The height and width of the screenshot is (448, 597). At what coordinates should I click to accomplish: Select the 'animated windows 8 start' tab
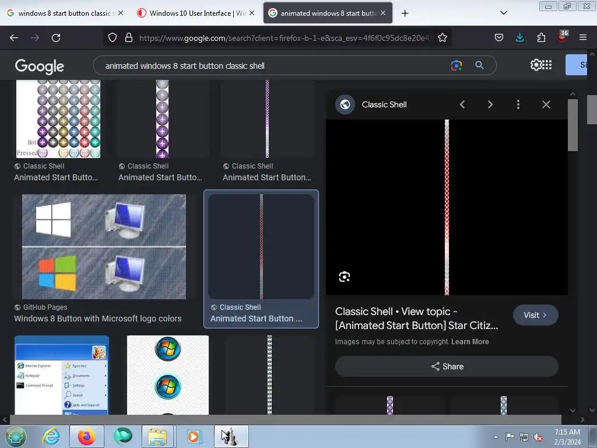coord(328,13)
